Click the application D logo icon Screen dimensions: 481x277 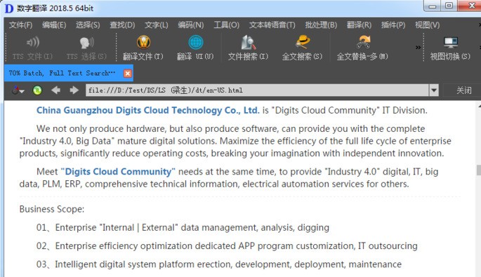tap(9, 8)
